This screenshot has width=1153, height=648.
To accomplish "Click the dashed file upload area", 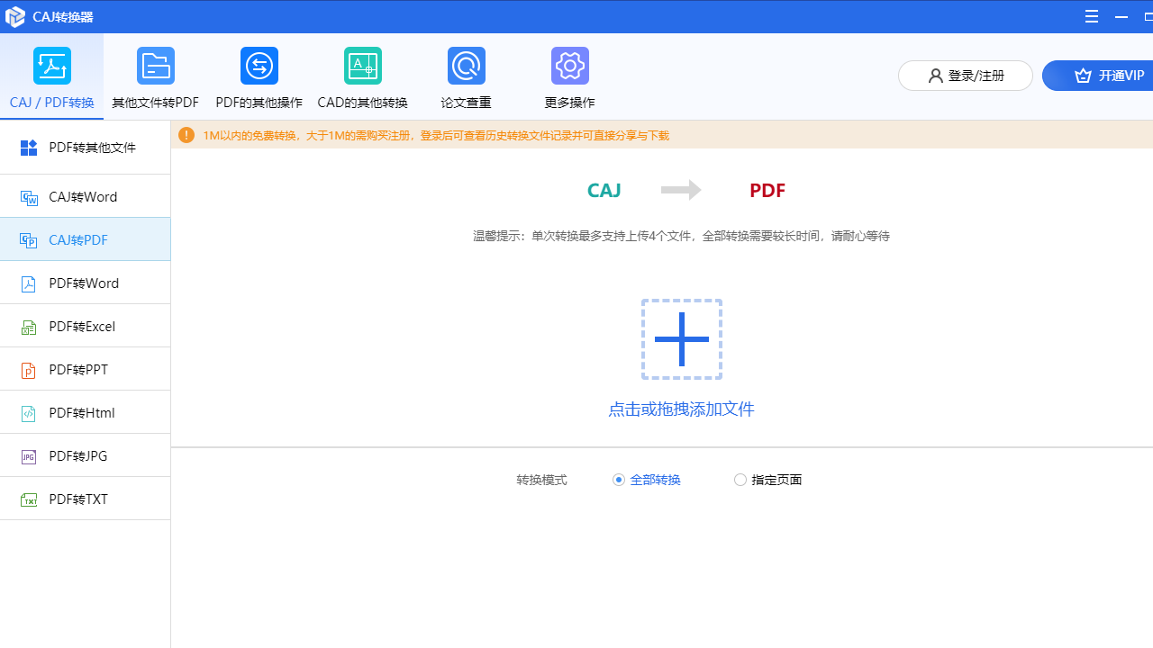I will pos(681,338).
